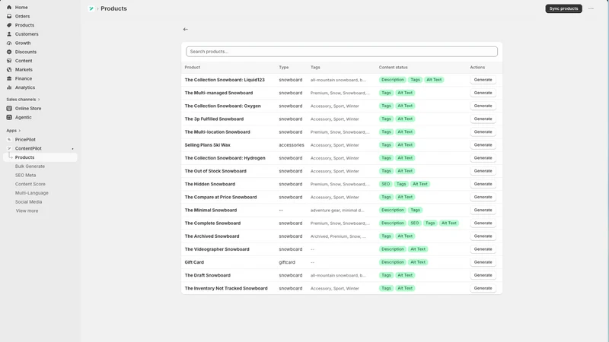Click the Tags badge on The Minimal Snowboard
The image size is (609, 342).
[415, 211]
